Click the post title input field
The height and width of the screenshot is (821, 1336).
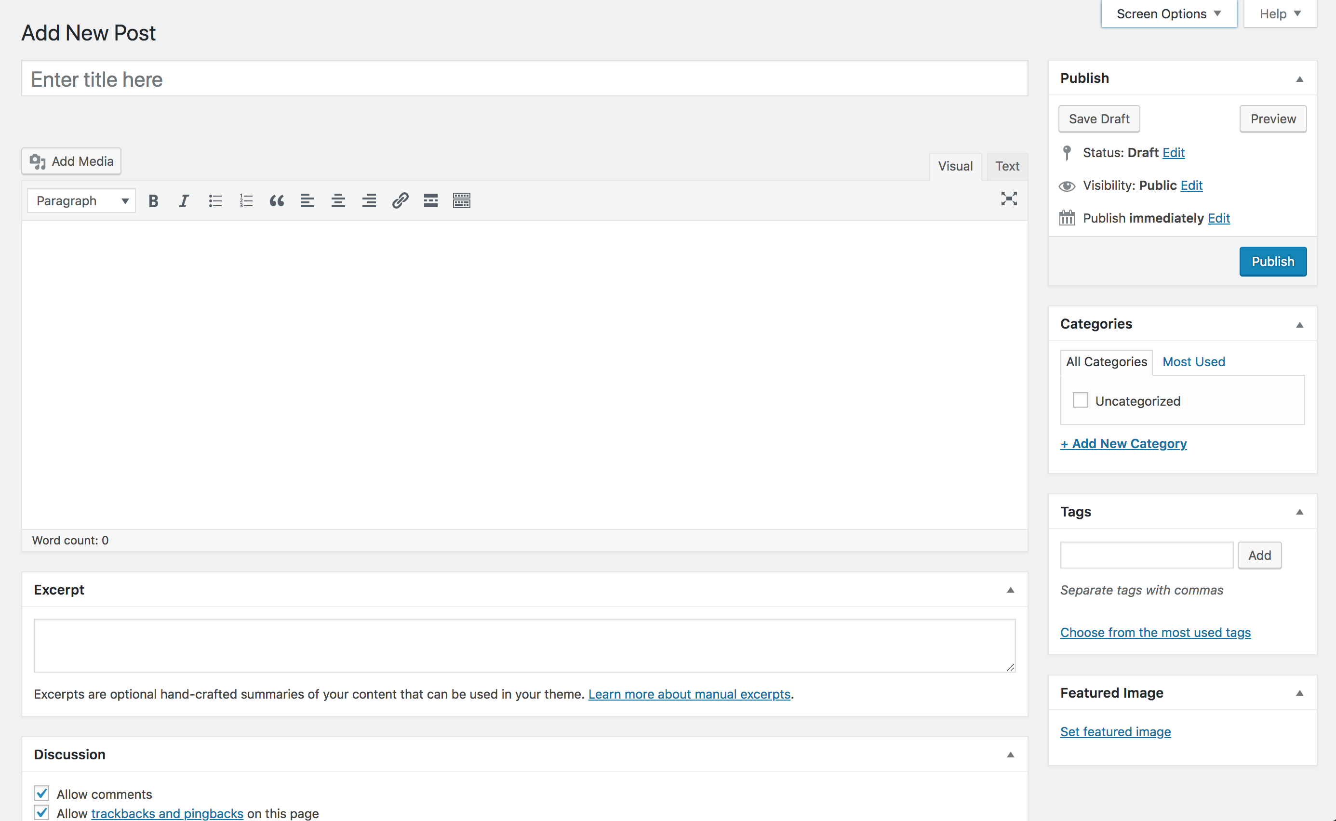tap(525, 78)
